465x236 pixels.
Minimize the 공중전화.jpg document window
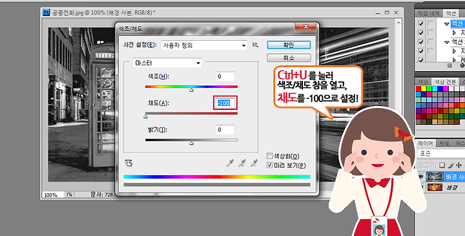click(378, 13)
